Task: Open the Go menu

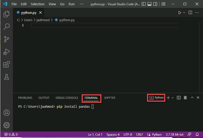Action: pos(62,4)
